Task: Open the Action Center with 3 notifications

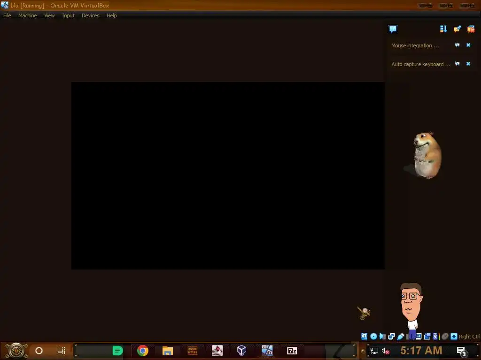Action: (462, 351)
